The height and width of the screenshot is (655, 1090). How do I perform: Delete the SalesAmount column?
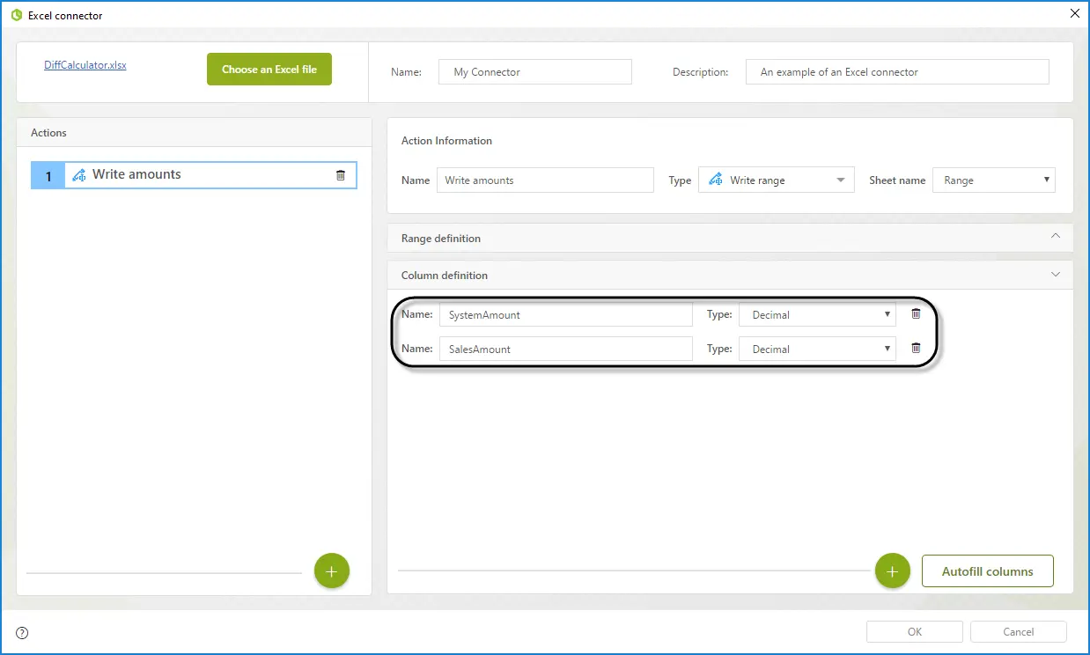pyautogui.click(x=916, y=349)
